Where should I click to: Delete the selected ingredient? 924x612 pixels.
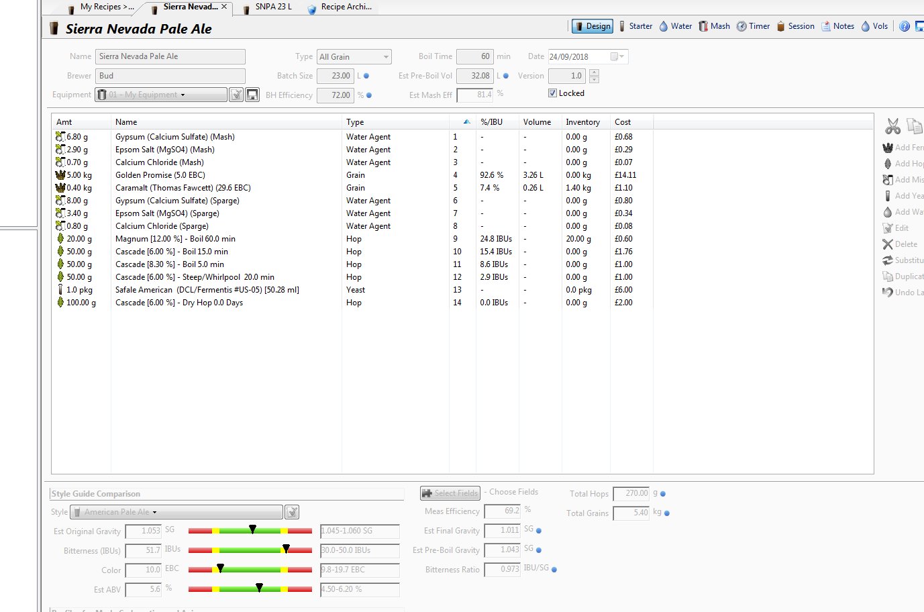pos(888,244)
